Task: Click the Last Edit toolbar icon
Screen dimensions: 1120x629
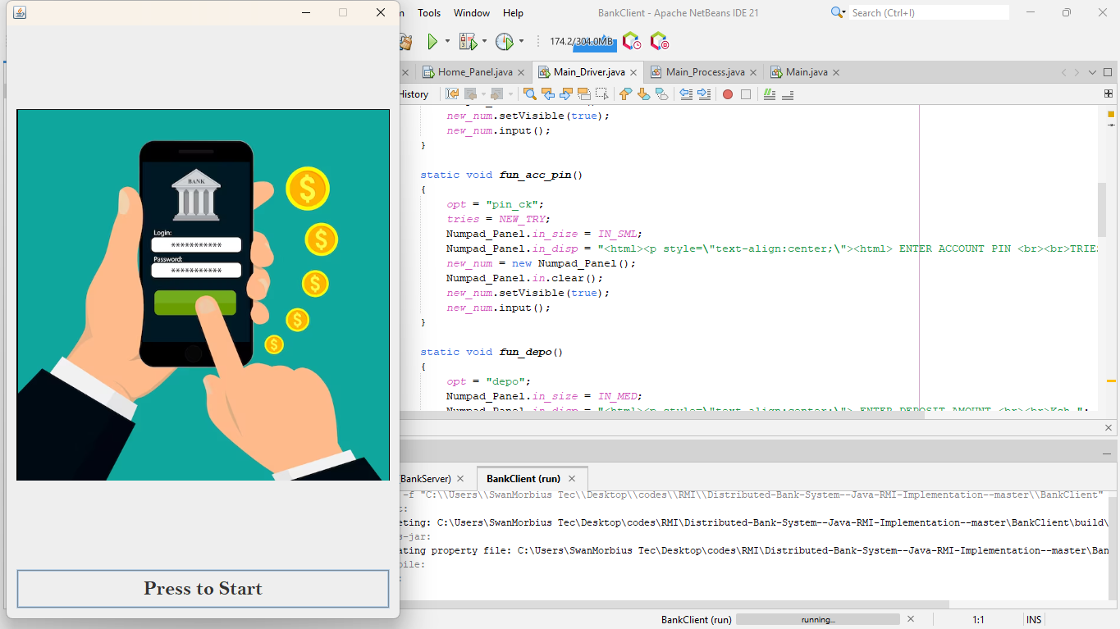Action: coord(452,94)
